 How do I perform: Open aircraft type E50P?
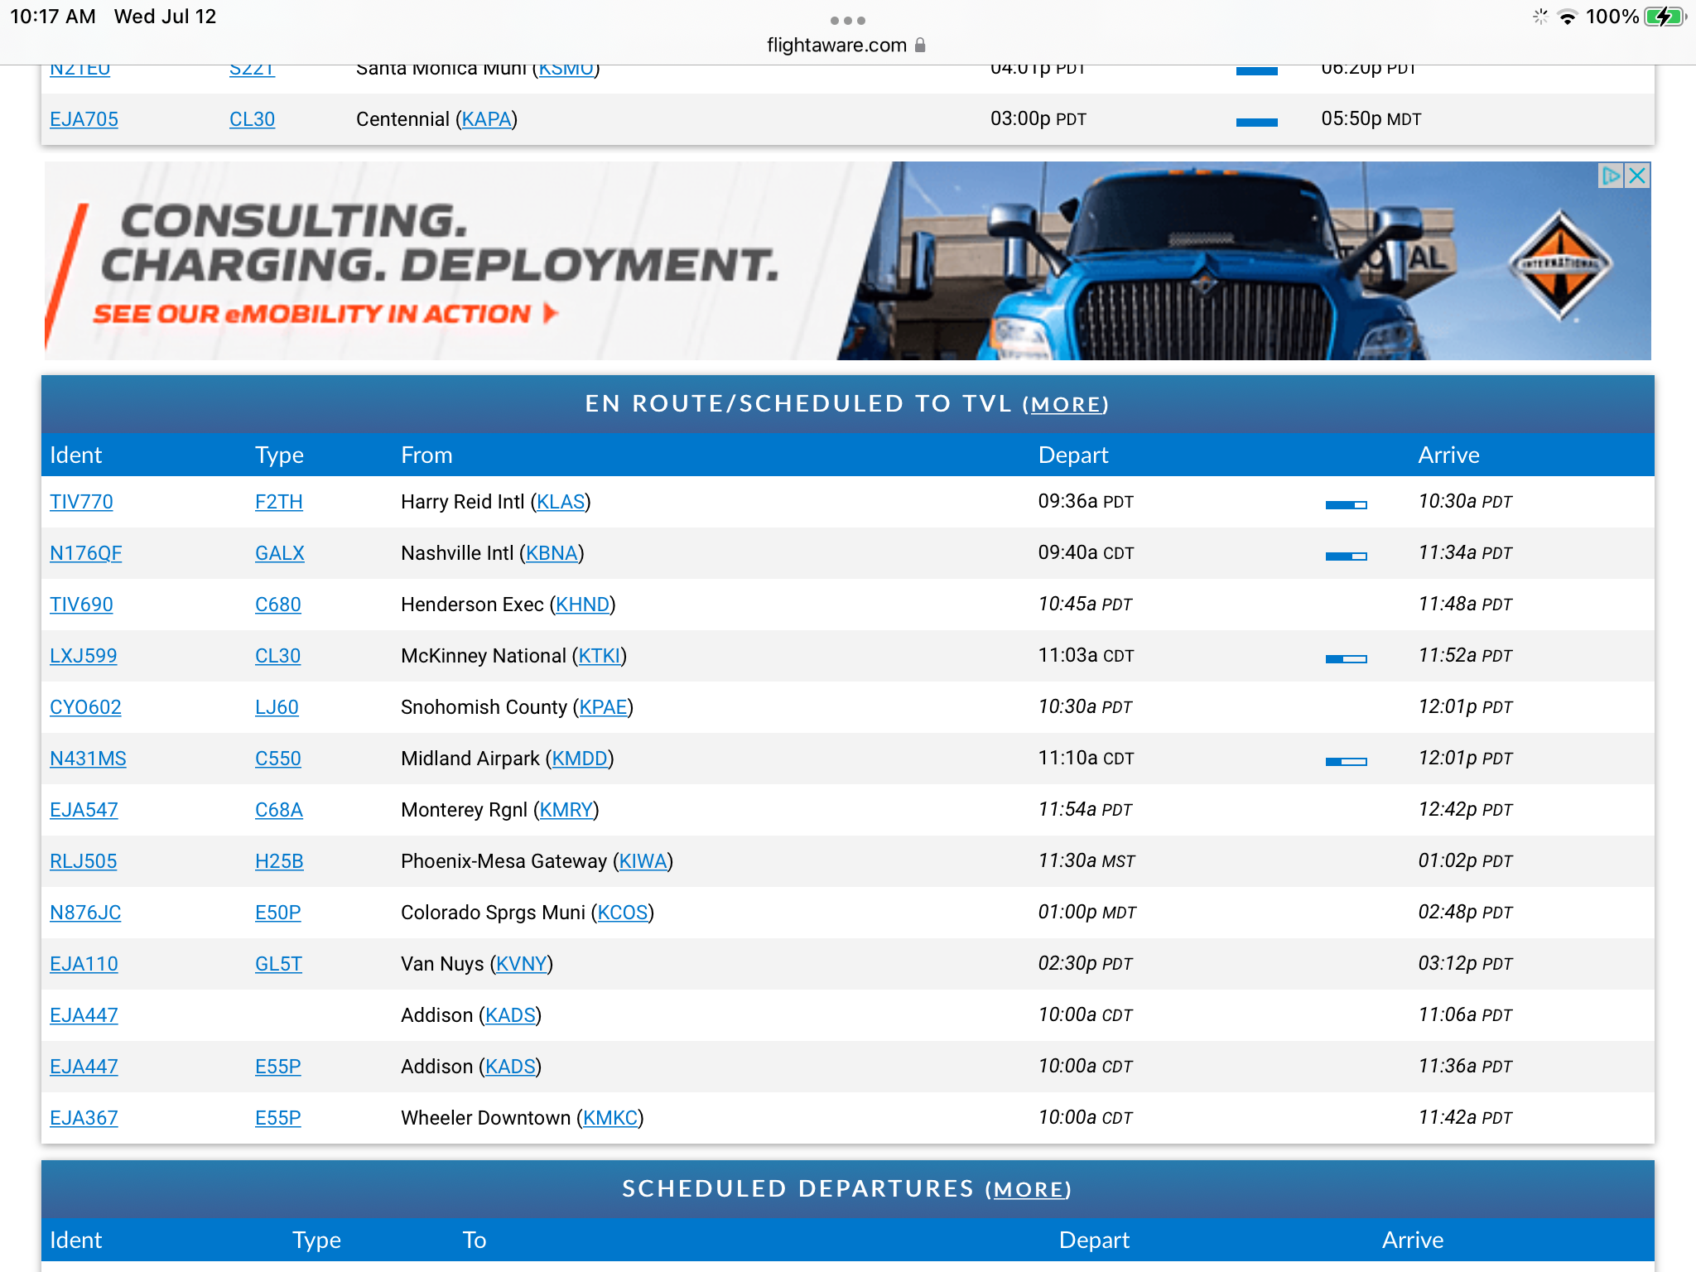pyautogui.click(x=278, y=913)
